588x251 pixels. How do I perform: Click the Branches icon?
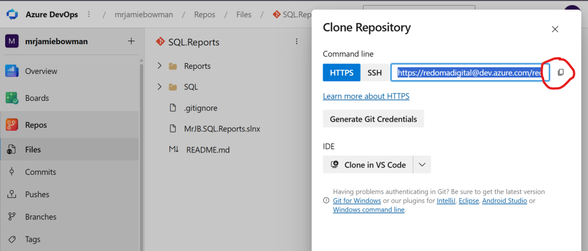11,217
